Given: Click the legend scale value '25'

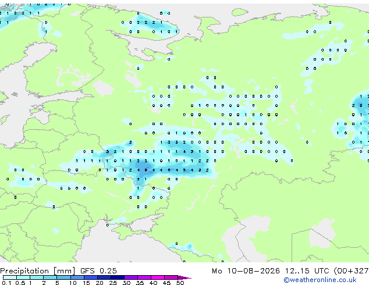Looking at the screenshot, I should tap(113, 283).
